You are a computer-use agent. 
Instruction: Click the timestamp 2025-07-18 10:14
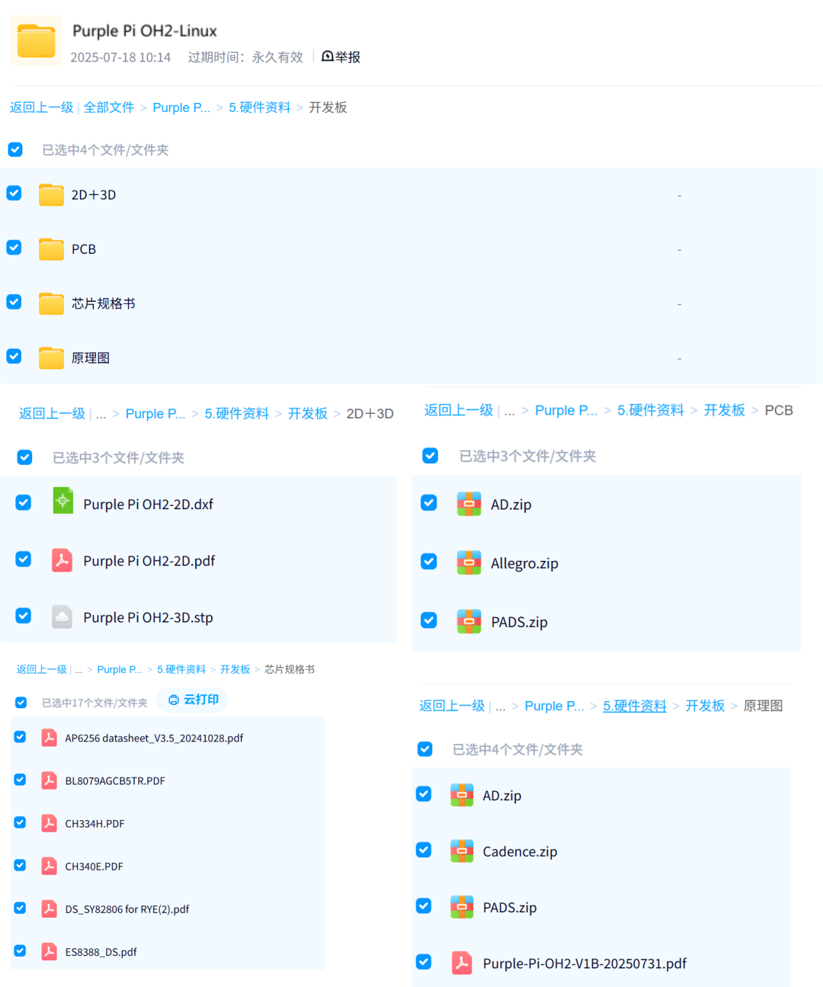click(x=120, y=57)
